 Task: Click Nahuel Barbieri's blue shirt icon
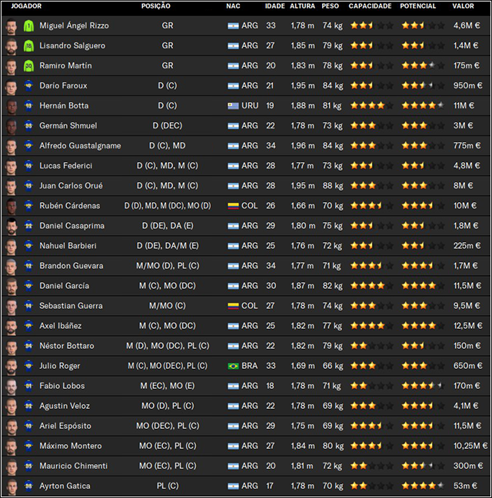pyautogui.click(x=28, y=246)
